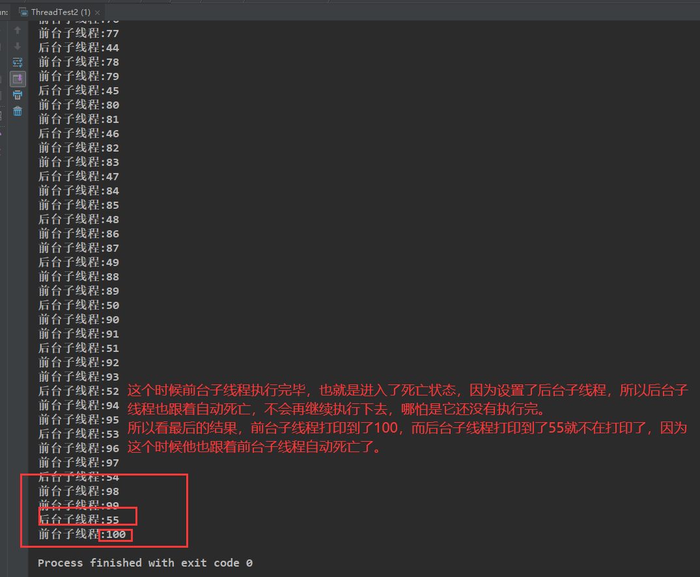Click the Print console output icon

(x=18, y=95)
